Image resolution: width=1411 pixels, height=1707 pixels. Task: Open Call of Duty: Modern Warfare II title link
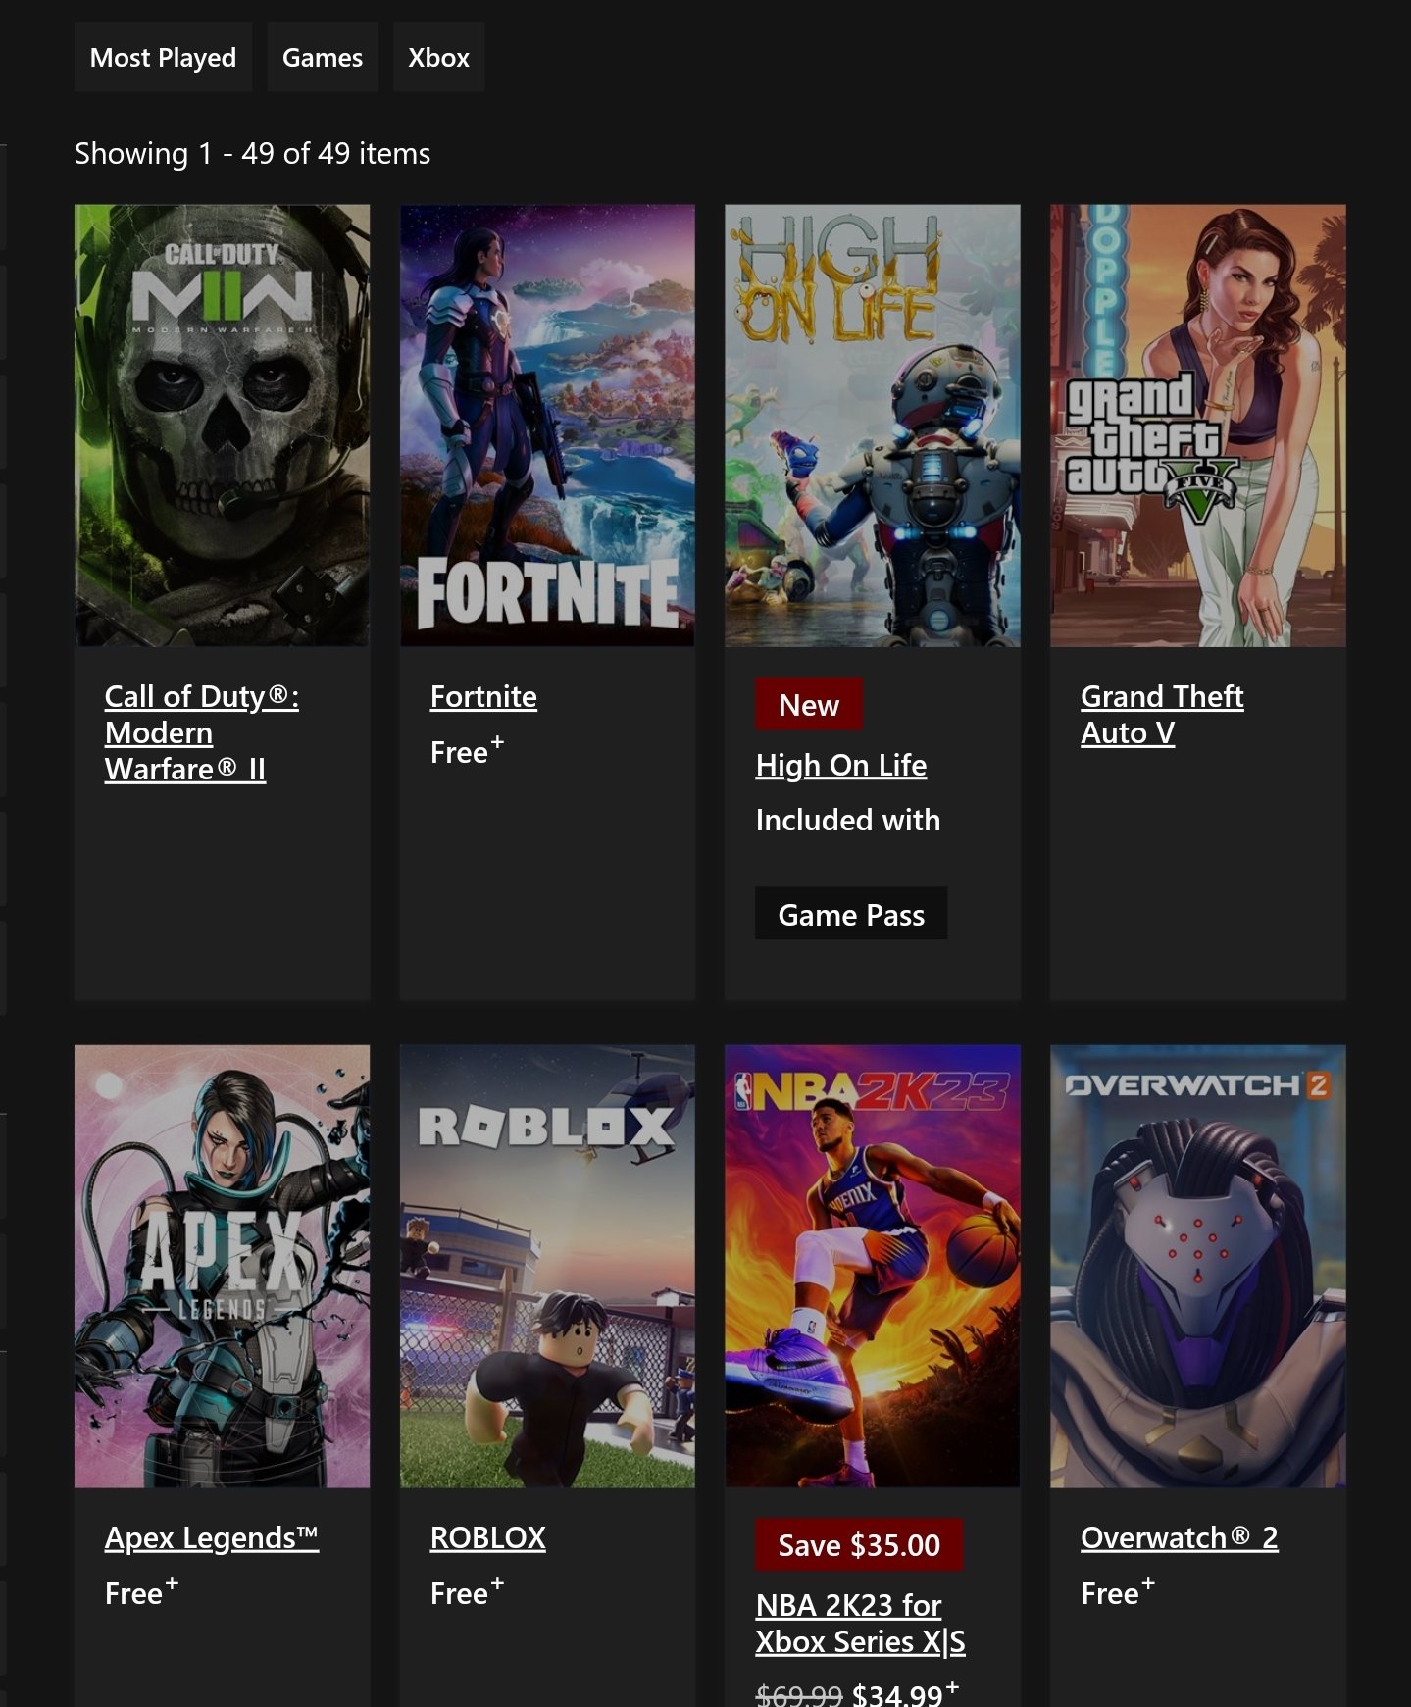(202, 732)
